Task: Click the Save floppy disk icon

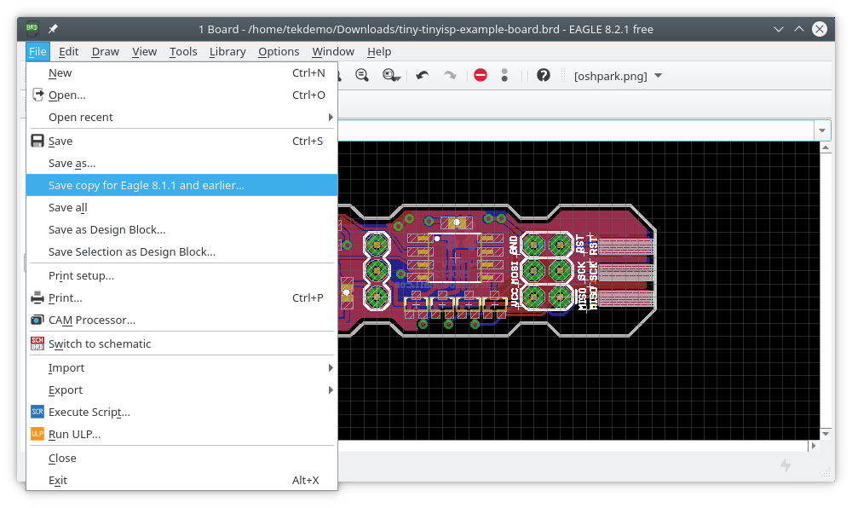Action: pyautogui.click(x=37, y=141)
